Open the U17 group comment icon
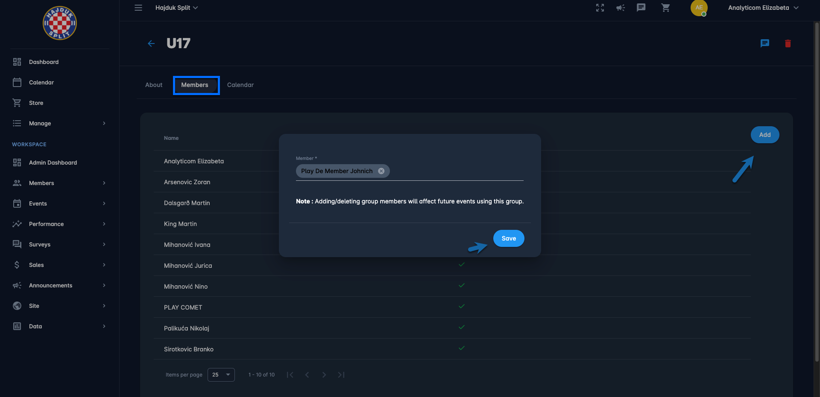 point(764,43)
